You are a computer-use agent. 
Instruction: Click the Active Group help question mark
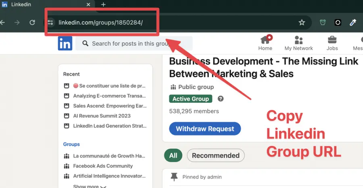(221, 99)
